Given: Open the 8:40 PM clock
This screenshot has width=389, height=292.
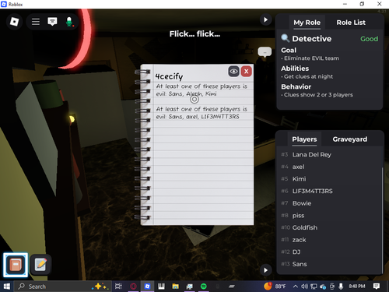Looking at the screenshot, I should 357,286.
